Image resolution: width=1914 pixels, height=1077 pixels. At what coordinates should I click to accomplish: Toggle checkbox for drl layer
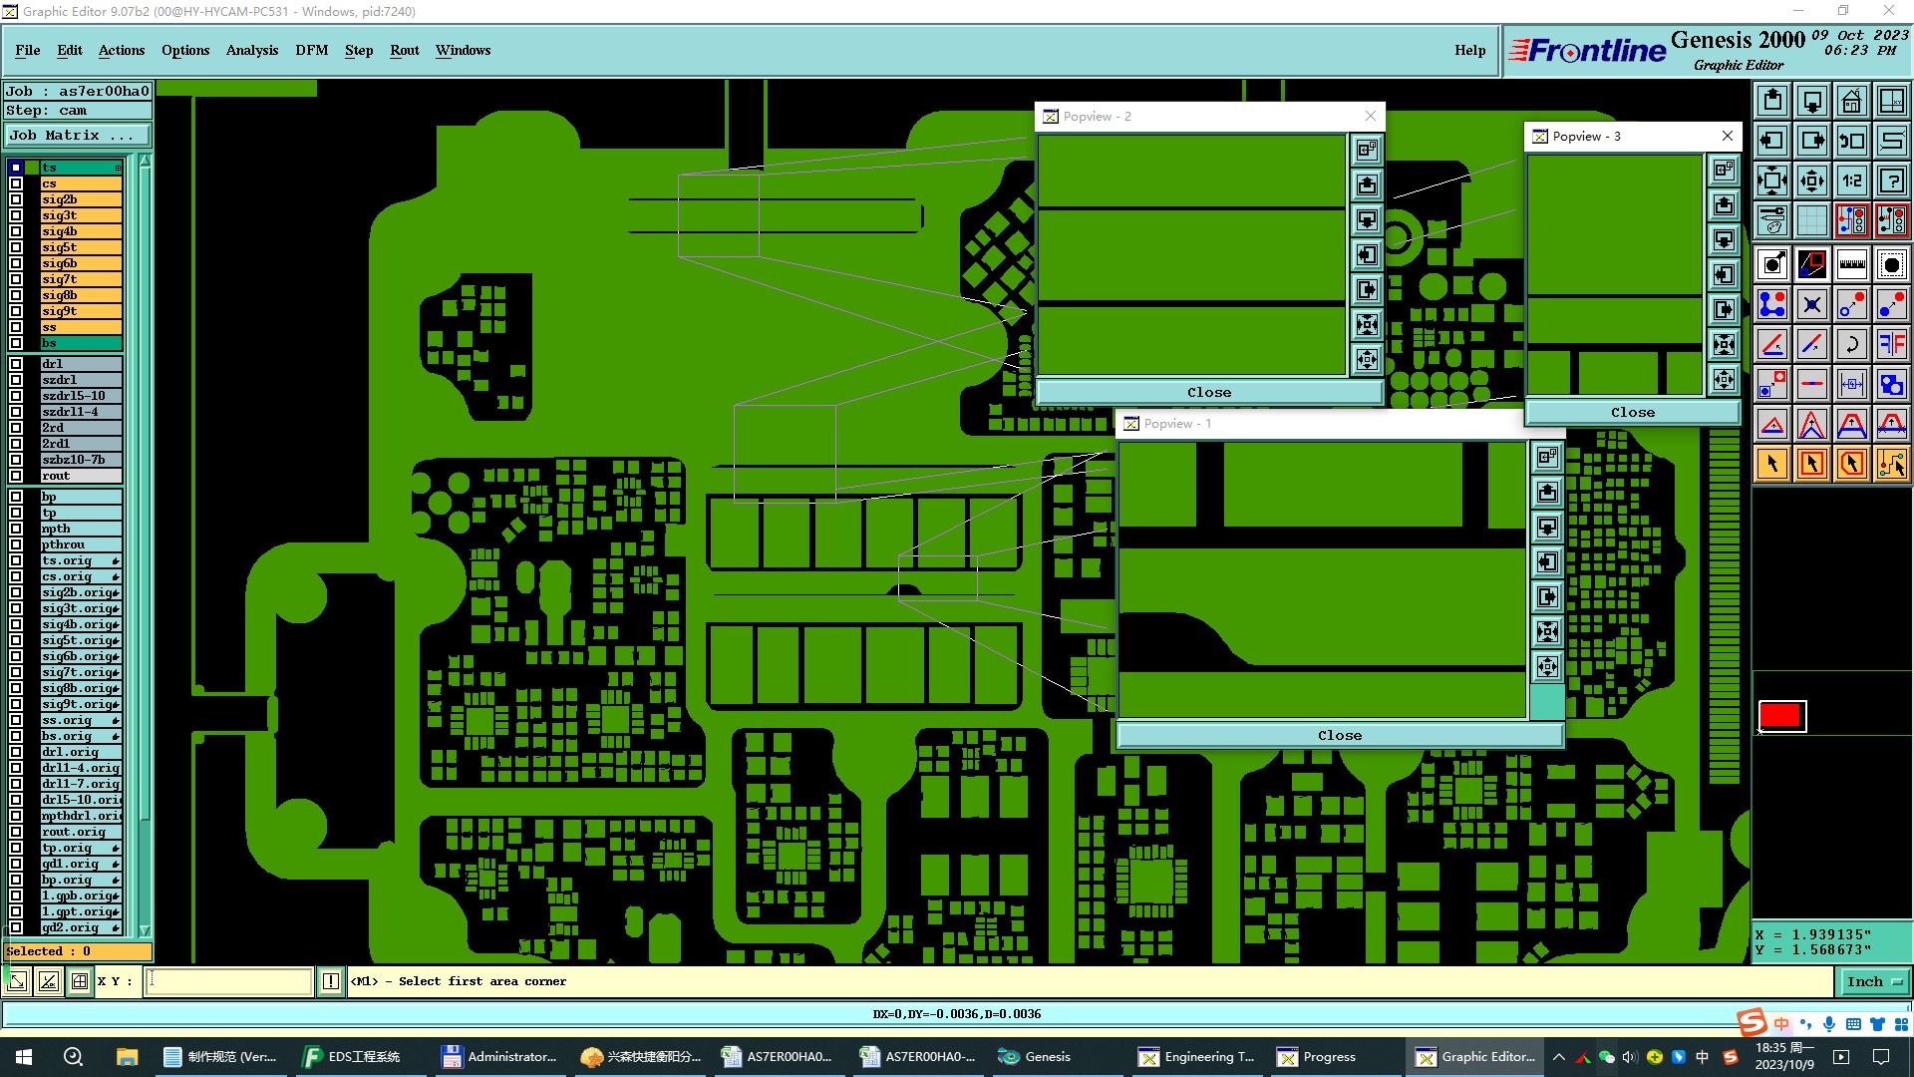tap(16, 364)
